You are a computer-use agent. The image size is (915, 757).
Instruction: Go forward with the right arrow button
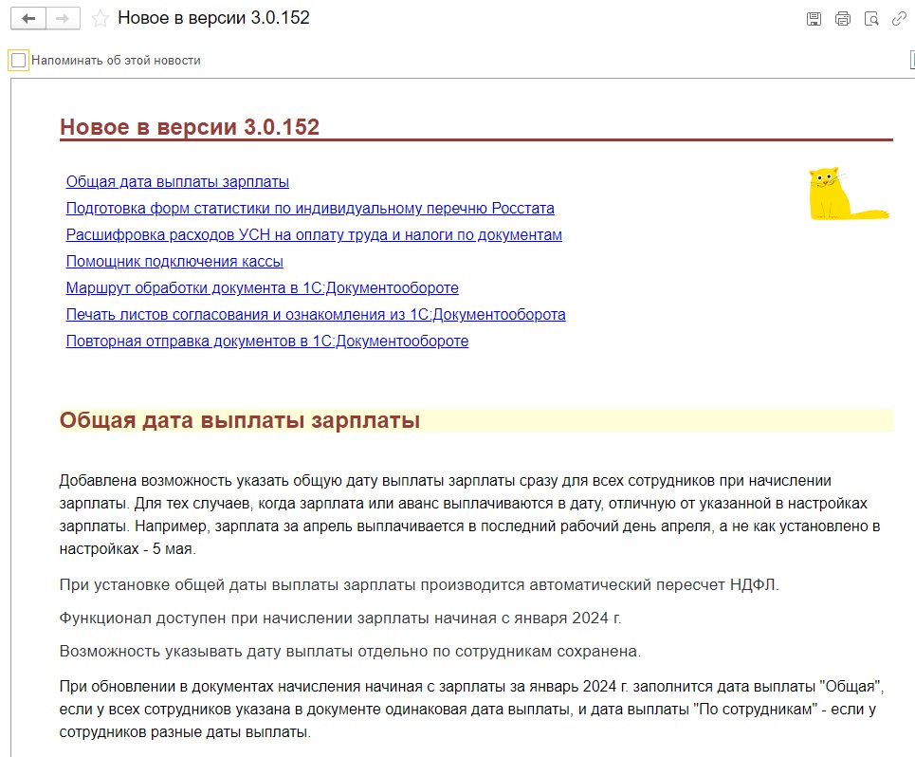(x=63, y=19)
